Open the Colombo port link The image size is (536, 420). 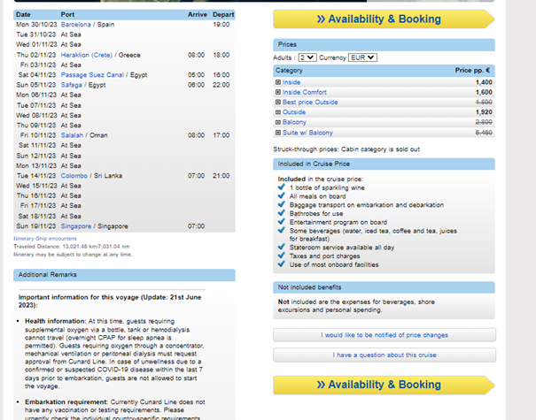tap(74, 176)
